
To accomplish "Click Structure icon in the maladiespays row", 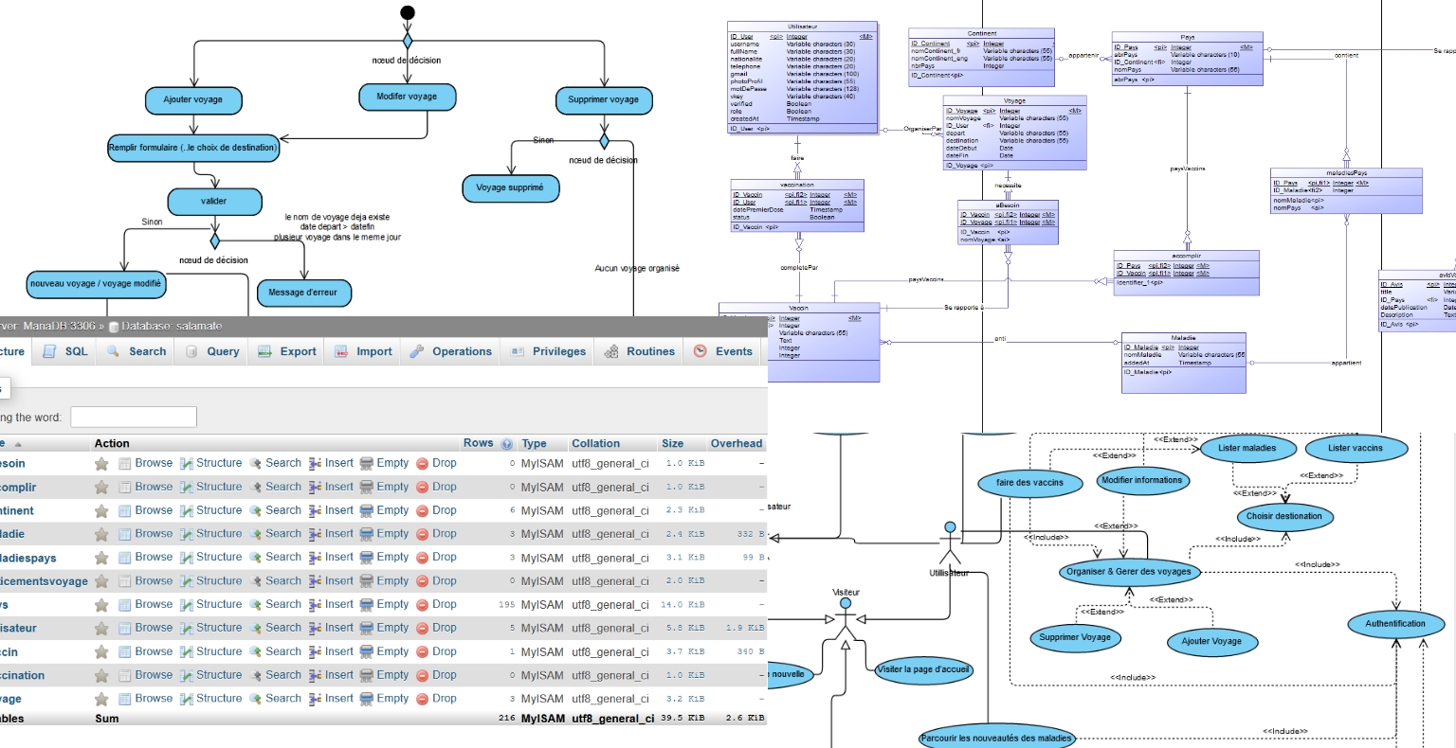I will (x=187, y=558).
